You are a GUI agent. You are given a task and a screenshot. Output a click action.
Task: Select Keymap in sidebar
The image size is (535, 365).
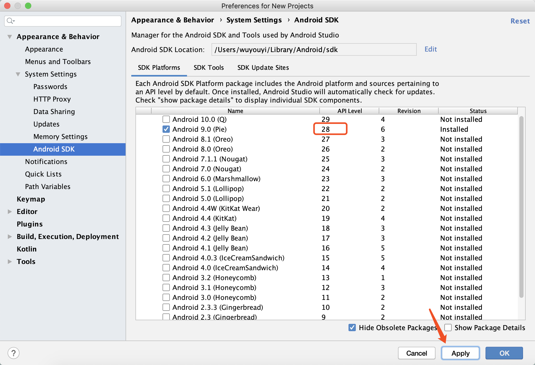(x=31, y=199)
